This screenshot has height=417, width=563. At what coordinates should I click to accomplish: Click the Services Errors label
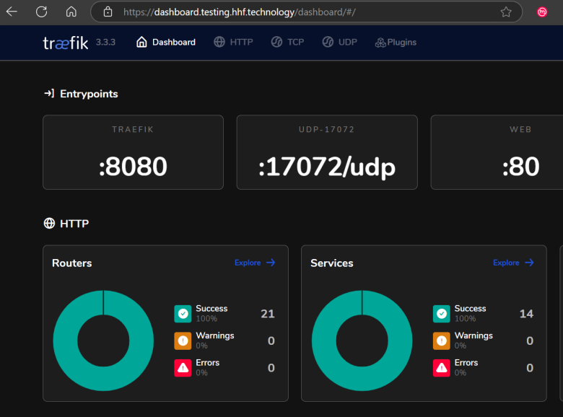pyautogui.click(x=466, y=363)
